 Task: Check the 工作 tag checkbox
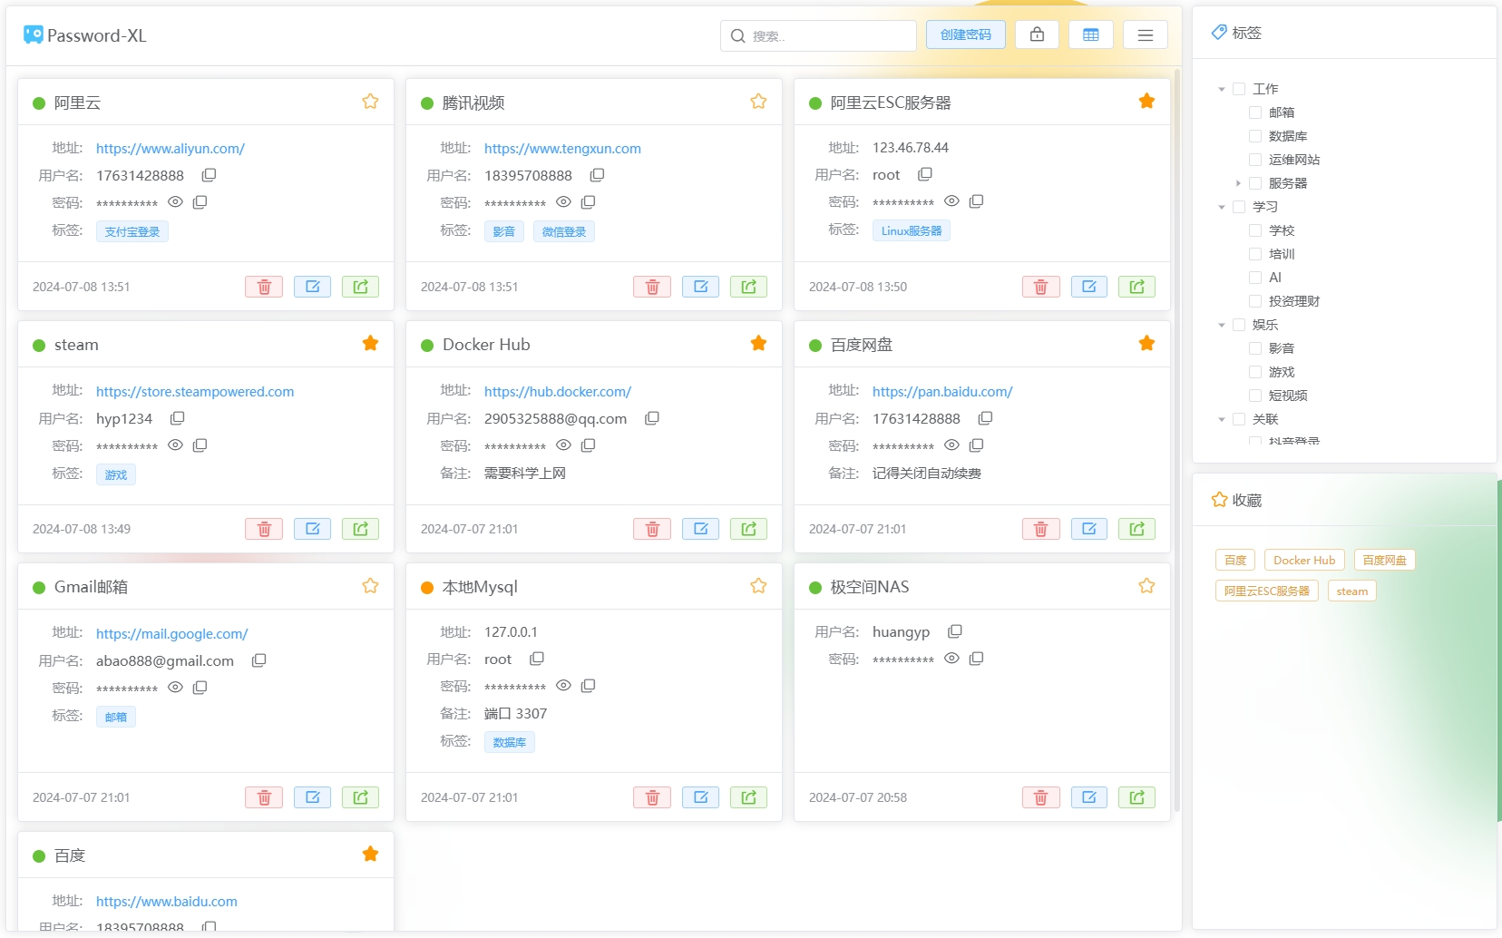1239,89
